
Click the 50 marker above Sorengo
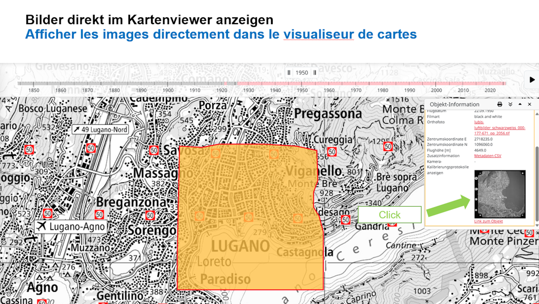click(x=150, y=215)
